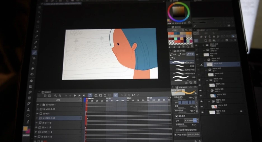Jump to the last frame in timeline

coord(84,95)
